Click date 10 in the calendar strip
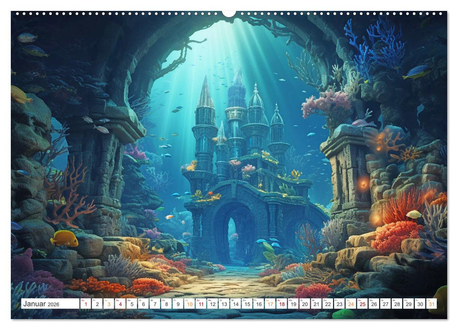This screenshot has height=330, width=458. [x=189, y=305]
